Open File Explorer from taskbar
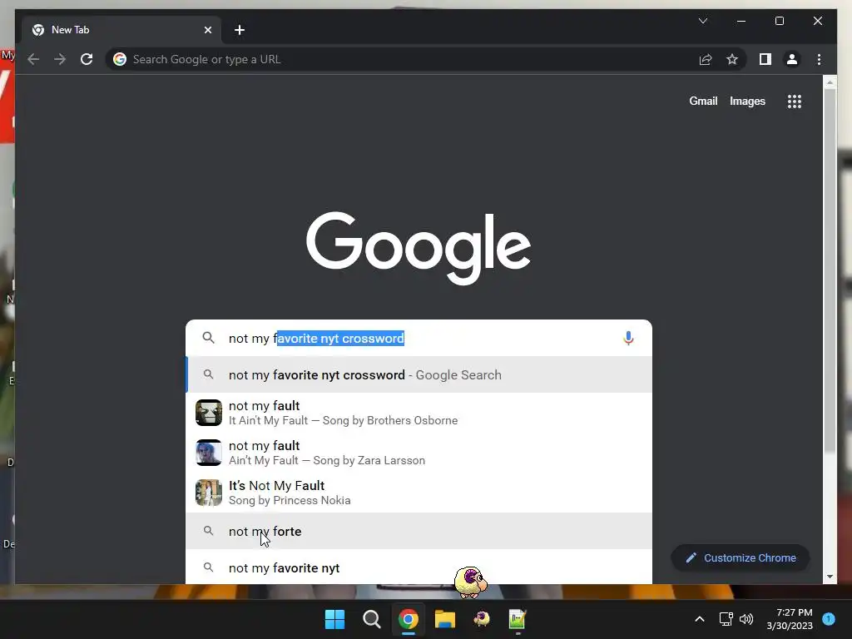 444,619
